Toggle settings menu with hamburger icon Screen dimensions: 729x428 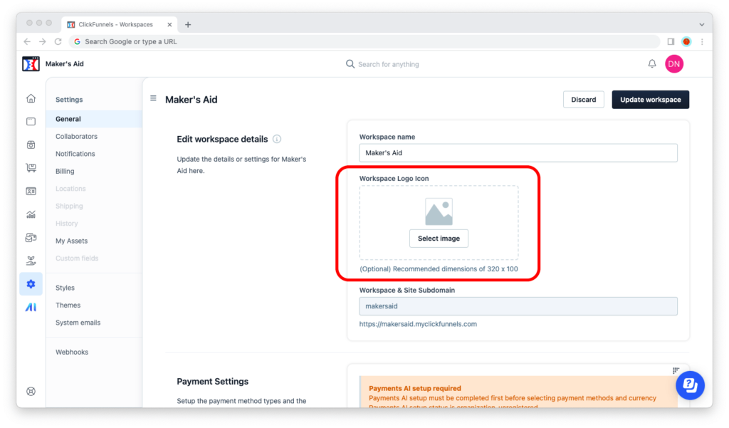tap(154, 98)
